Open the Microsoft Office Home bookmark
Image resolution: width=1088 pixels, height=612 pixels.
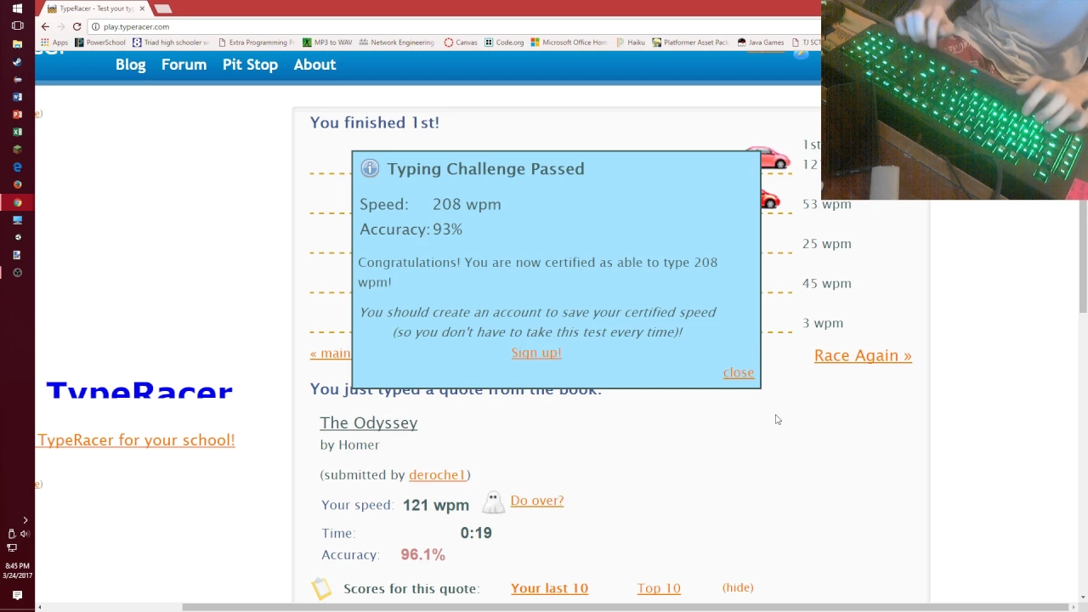569,42
